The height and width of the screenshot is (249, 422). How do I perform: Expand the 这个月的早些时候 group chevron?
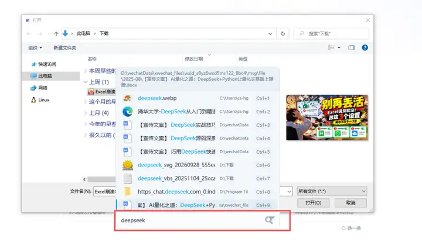[x=86, y=102]
